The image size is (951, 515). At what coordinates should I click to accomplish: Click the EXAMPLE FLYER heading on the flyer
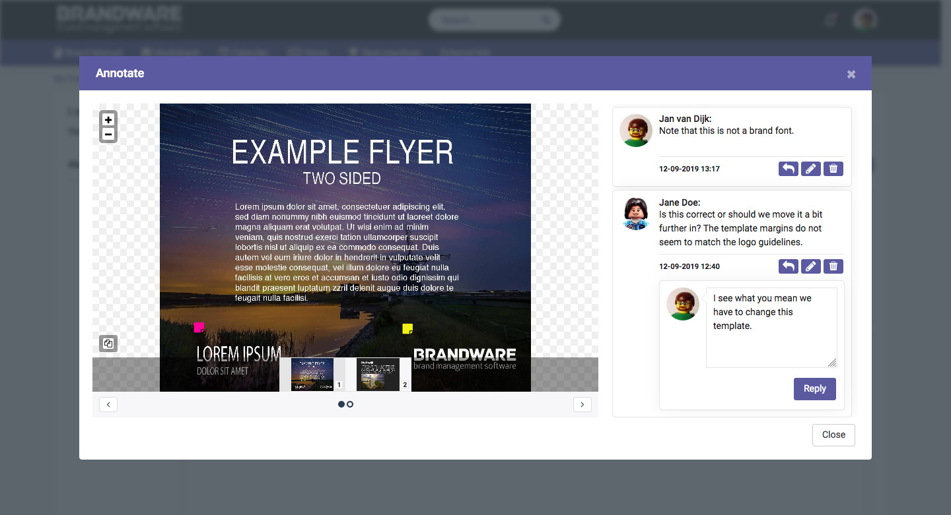click(342, 152)
